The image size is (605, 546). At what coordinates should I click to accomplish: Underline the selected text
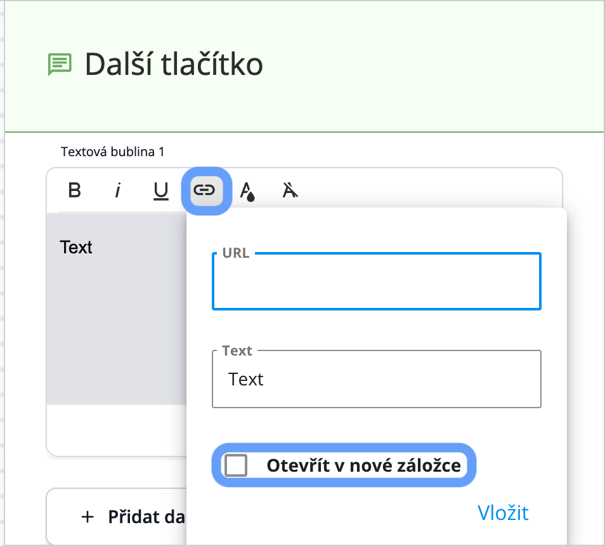pos(161,190)
